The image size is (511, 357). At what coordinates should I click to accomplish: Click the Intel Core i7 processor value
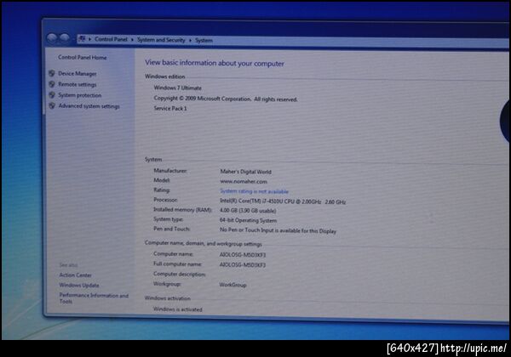(x=283, y=201)
